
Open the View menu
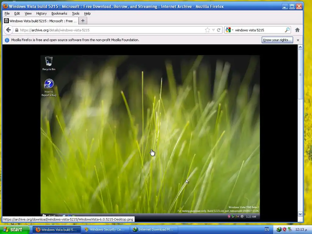coord(28,13)
